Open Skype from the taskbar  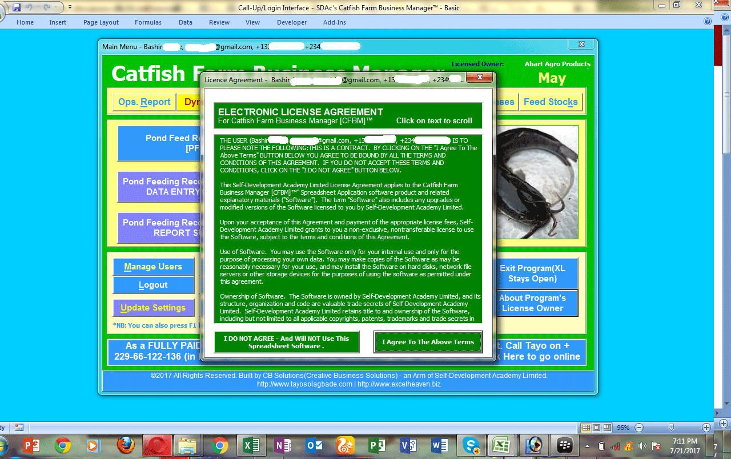point(472,445)
